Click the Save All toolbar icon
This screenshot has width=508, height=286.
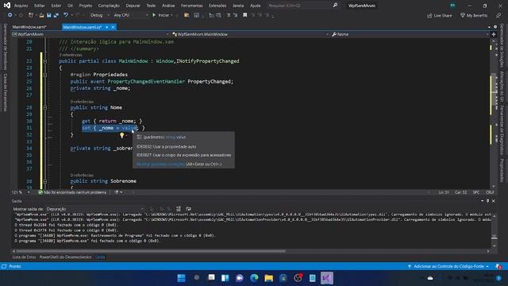pos(56,15)
